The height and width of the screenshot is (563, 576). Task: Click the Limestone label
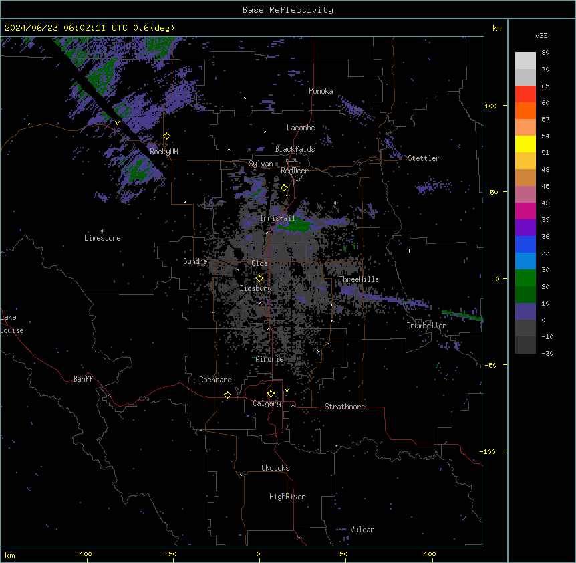pyautogui.click(x=102, y=238)
